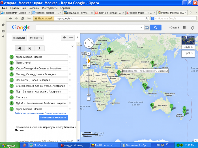Screen dimensions: 198x148
Task: Click the ПРОЛОЖИТЬ МАРШРУТ button
Action: pos(53,118)
